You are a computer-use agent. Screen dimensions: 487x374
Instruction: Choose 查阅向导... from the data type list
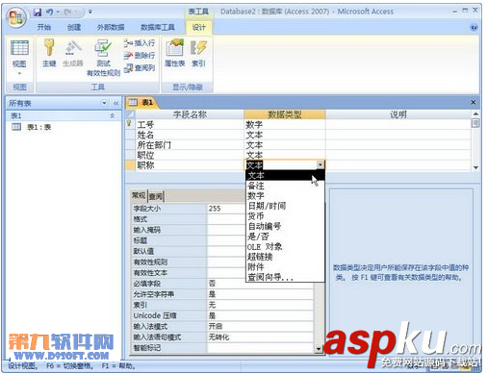pos(285,277)
